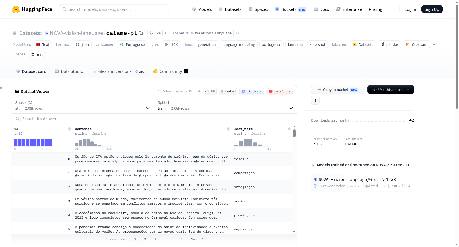Expand the Subset dropdown showing all
The image size is (459, 247).
[83, 105]
